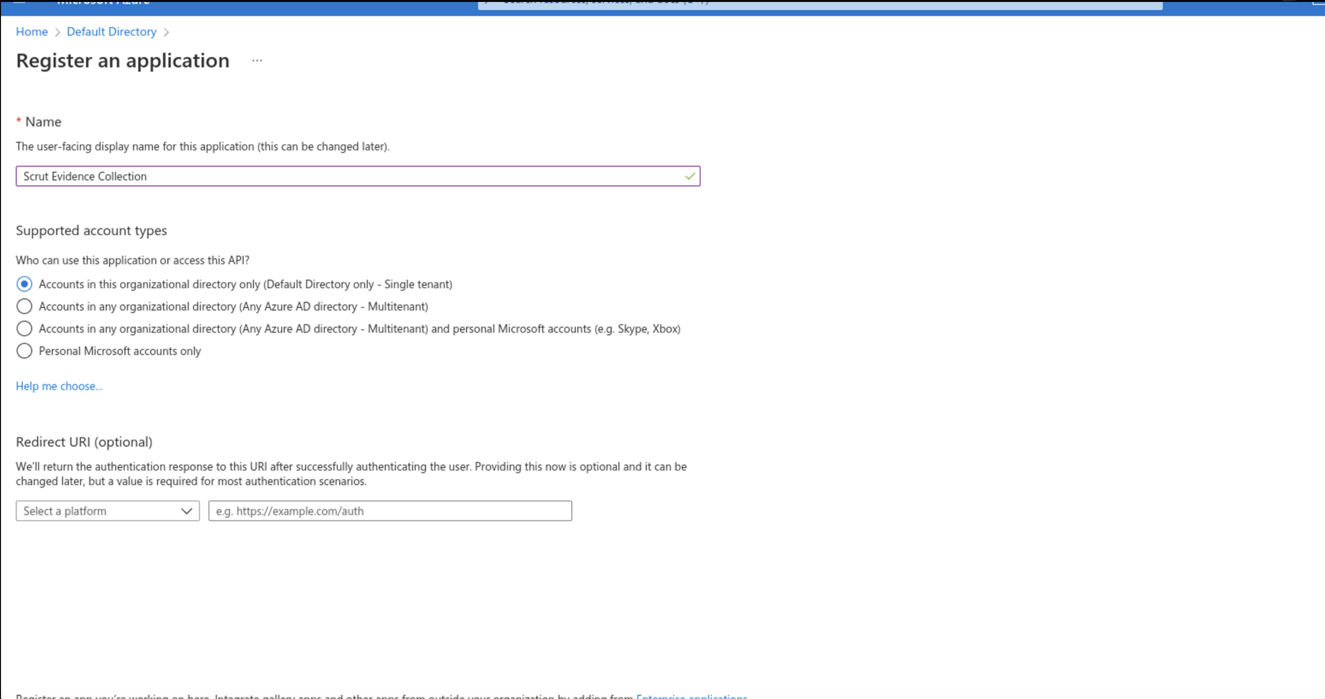Image resolution: width=1325 pixels, height=699 pixels.
Task: Open the Help me choose link
Action: pos(59,386)
